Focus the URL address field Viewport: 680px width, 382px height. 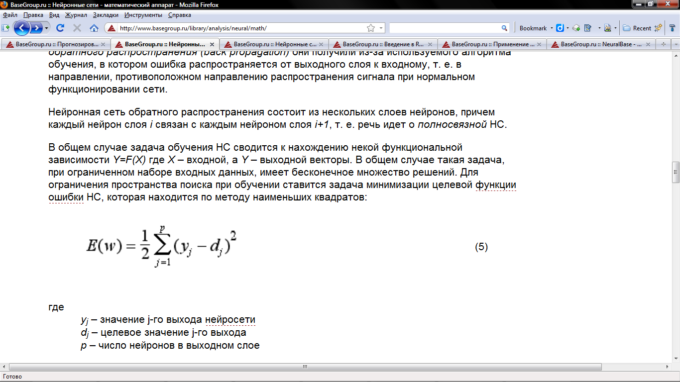241,28
